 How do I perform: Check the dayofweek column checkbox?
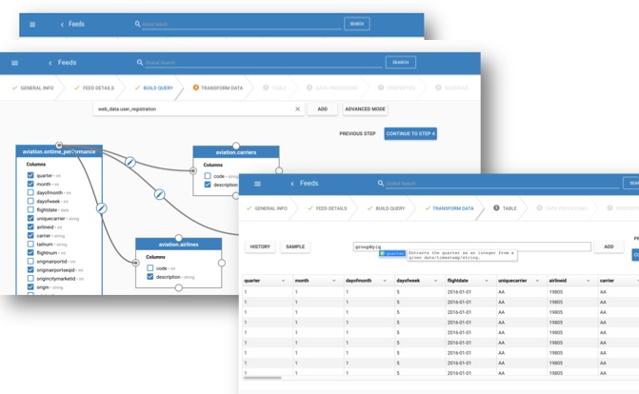pyautogui.click(x=30, y=201)
